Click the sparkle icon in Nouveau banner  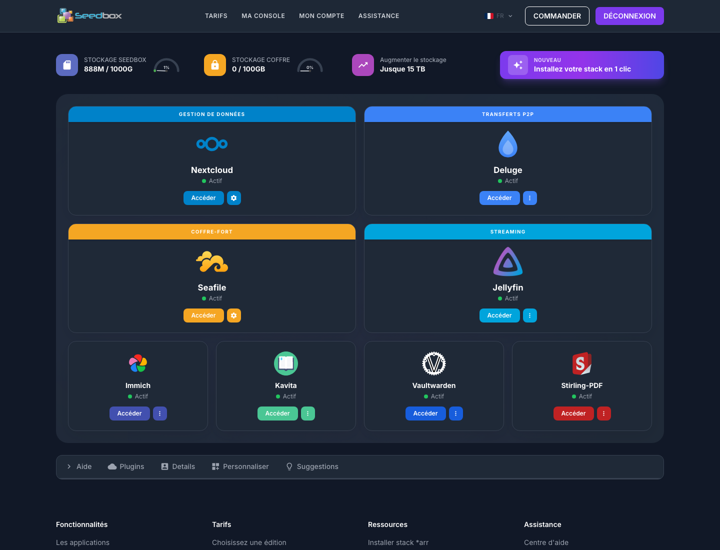pyautogui.click(x=518, y=65)
